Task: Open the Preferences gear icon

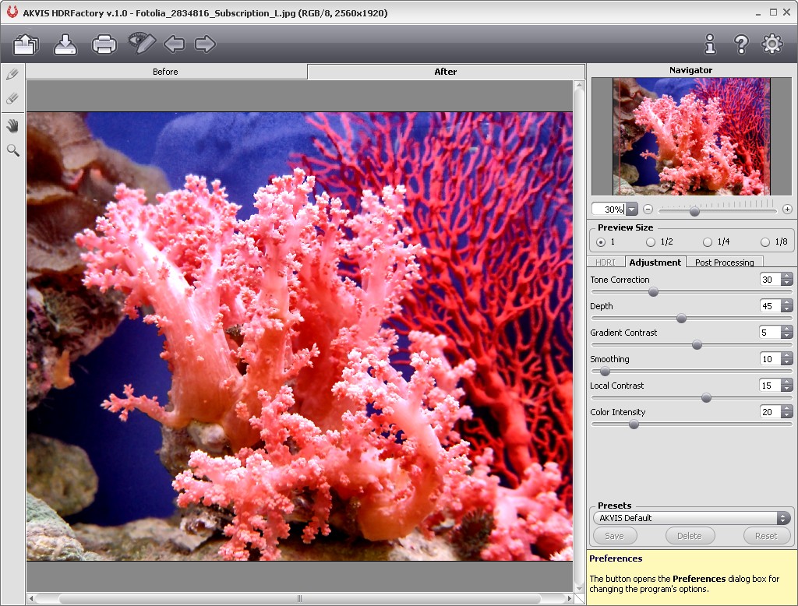Action: (x=772, y=44)
